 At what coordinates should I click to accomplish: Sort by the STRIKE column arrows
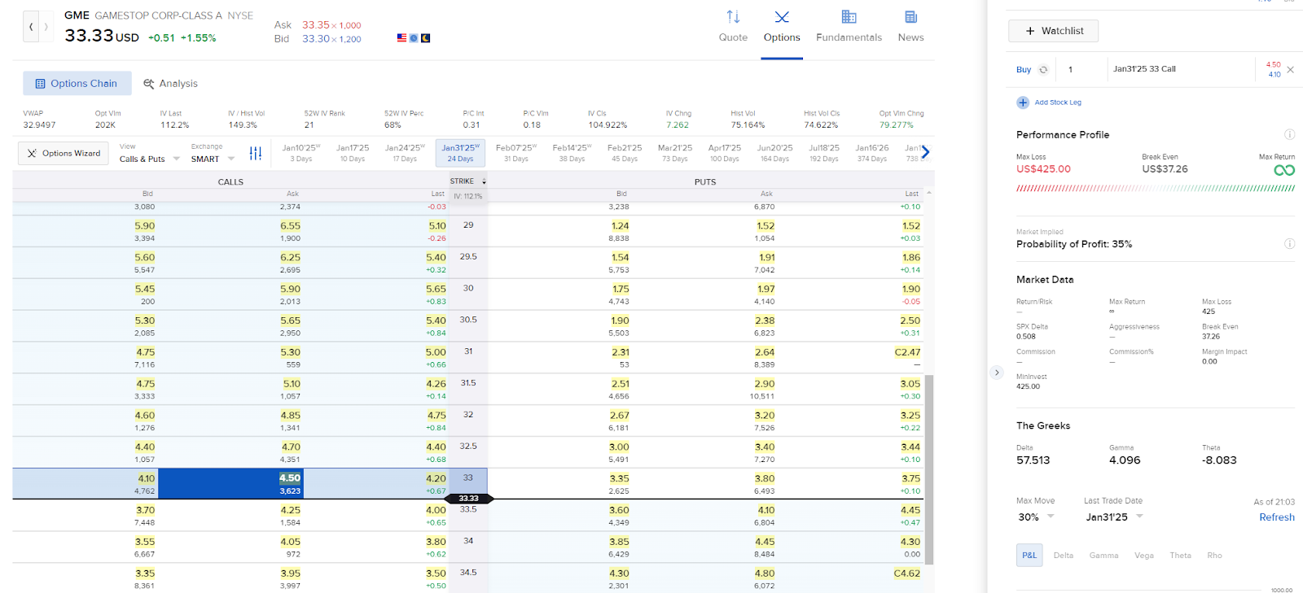click(x=484, y=181)
